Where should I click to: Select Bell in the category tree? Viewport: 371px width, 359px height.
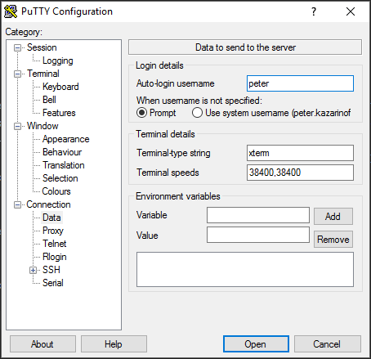click(49, 100)
